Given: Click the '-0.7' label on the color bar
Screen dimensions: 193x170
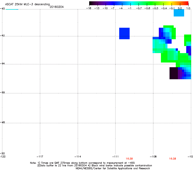Looking at the screenshot, I should [x=139, y=8].
